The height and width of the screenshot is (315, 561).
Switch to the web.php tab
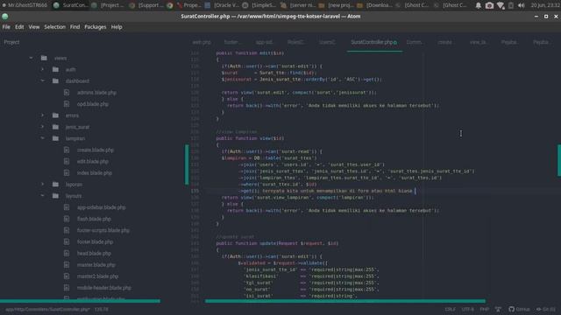pos(202,42)
